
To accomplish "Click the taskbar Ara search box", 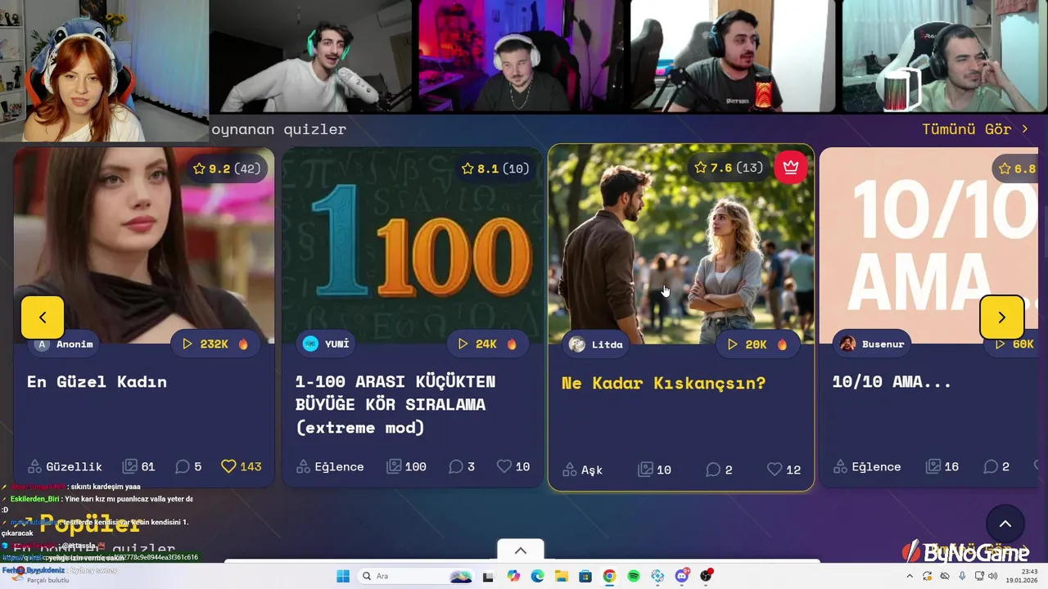I will pyautogui.click(x=416, y=576).
